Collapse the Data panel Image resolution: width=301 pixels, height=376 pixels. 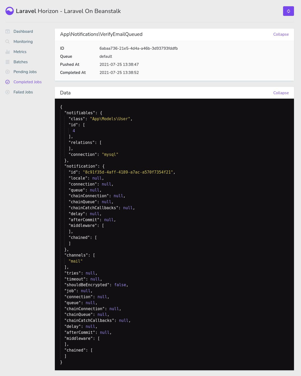(281, 93)
